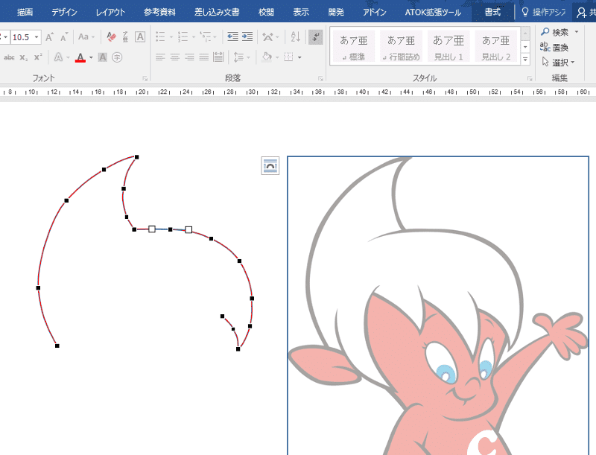The width and height of the screenshot is (596, 455).
Task: Toggle show paragraph marks button
Action: [315, 36]
